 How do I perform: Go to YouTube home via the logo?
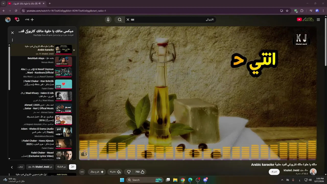click(305, 19)
